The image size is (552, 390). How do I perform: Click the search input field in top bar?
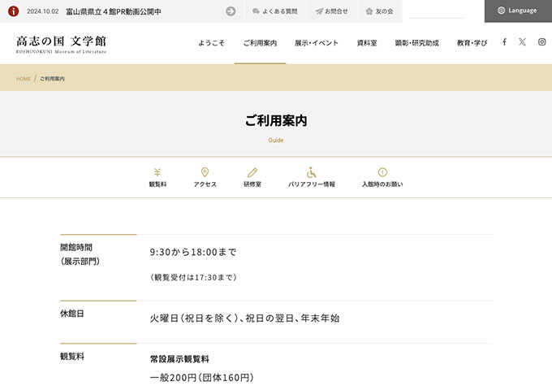[437, 11]
